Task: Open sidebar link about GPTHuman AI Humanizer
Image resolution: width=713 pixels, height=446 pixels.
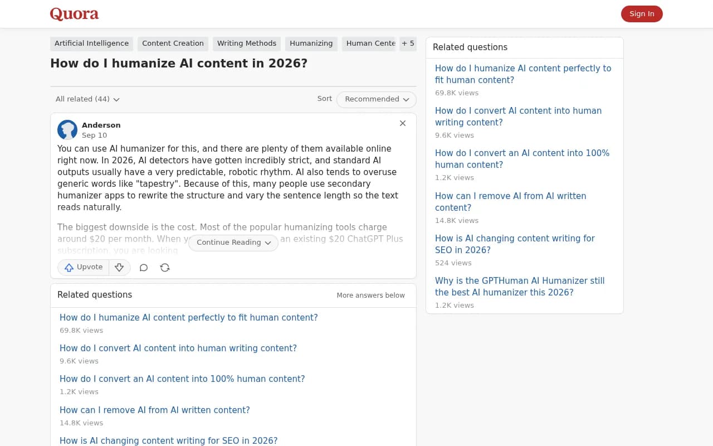Action: click(x=520, y=287)
